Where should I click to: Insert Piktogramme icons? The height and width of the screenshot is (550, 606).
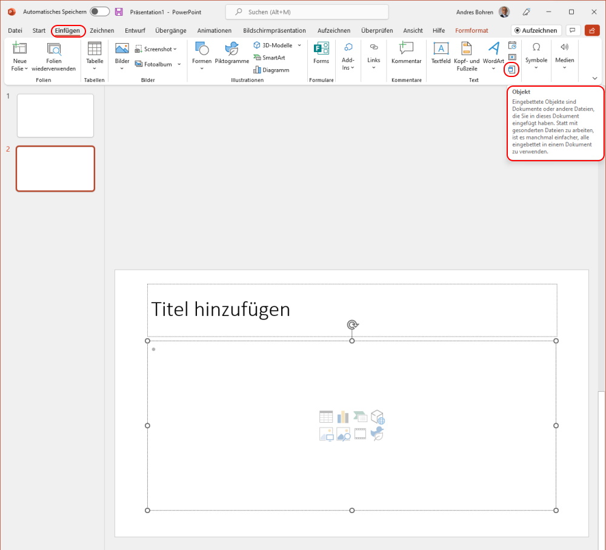coord(232,53)
